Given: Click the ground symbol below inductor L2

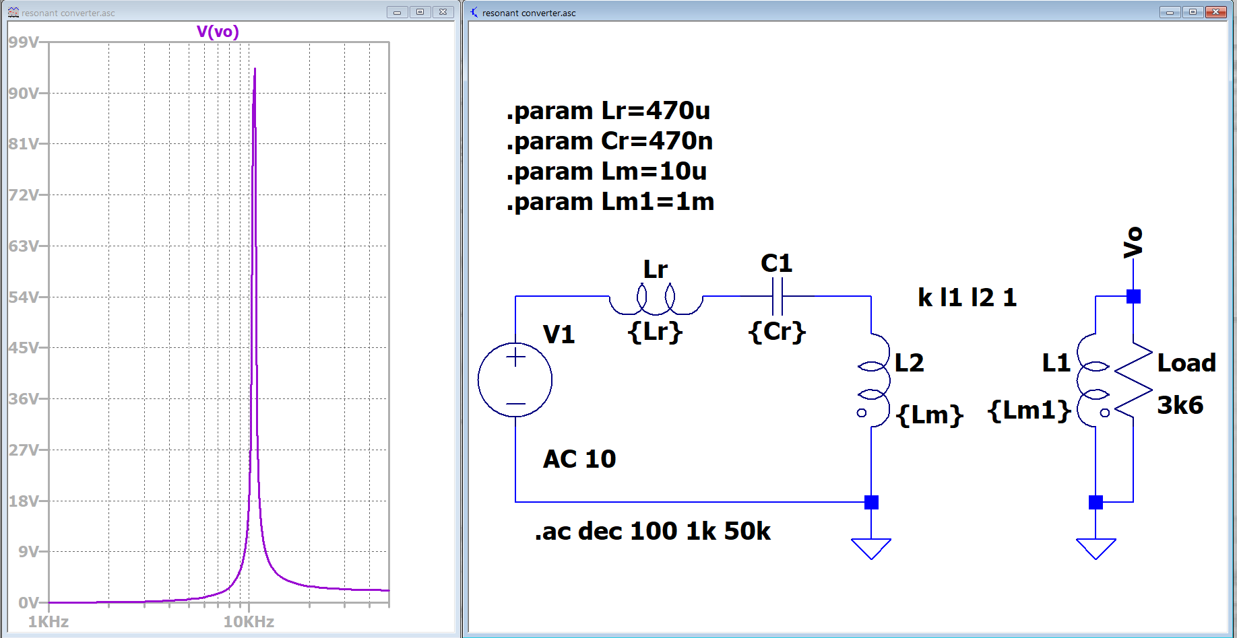Looking at the screenshot, I should coord(871,548).
